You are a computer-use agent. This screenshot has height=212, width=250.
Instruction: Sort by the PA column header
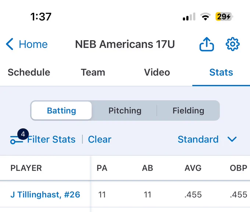coord(102,168)
